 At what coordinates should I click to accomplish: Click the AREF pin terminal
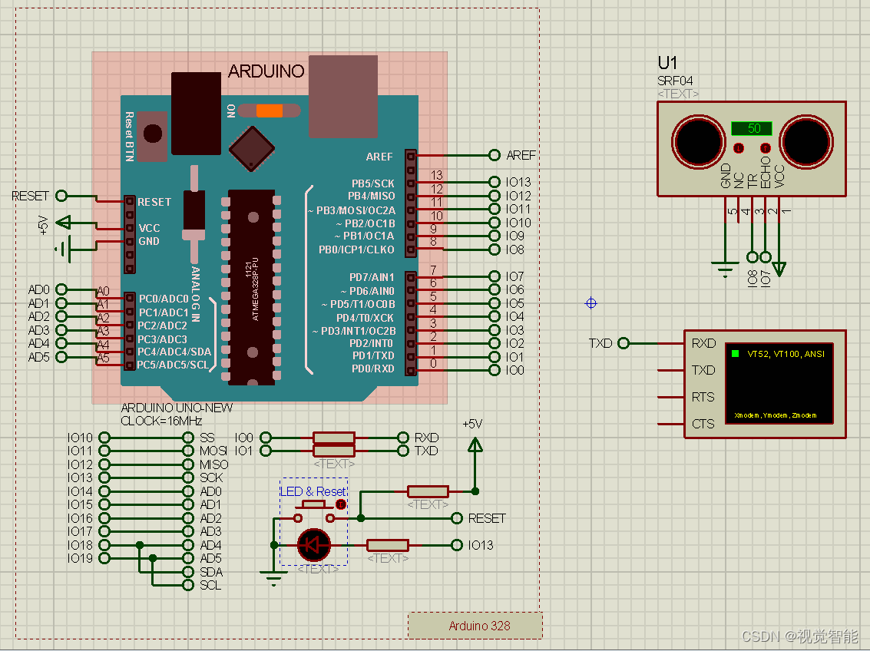(494, 155)
